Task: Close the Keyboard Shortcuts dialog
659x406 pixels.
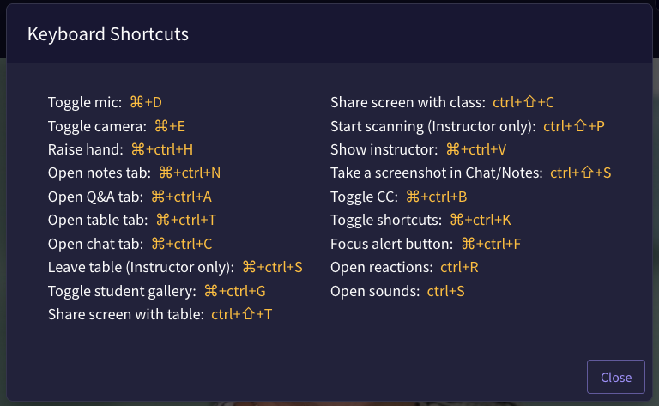Action: 615,377
